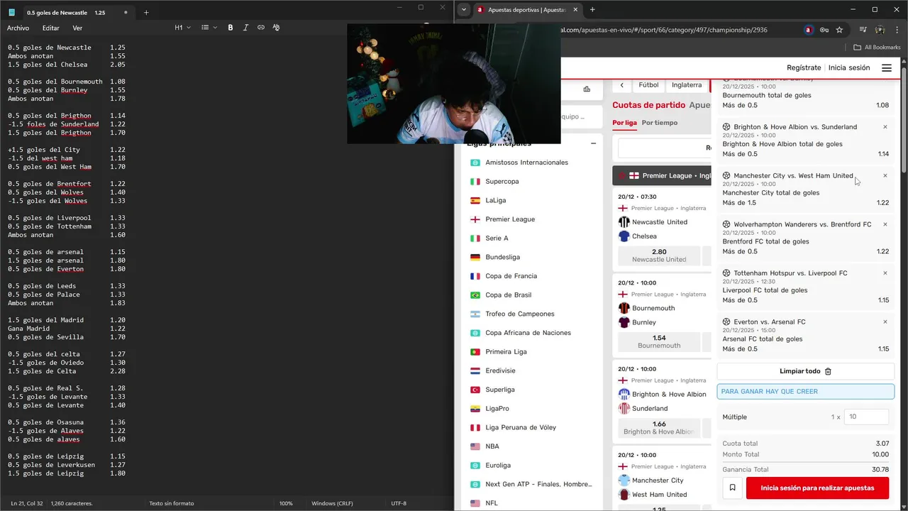Open Amistosos Internacionales league
Screen dimensions: 908x511
[x=526, y=163]
